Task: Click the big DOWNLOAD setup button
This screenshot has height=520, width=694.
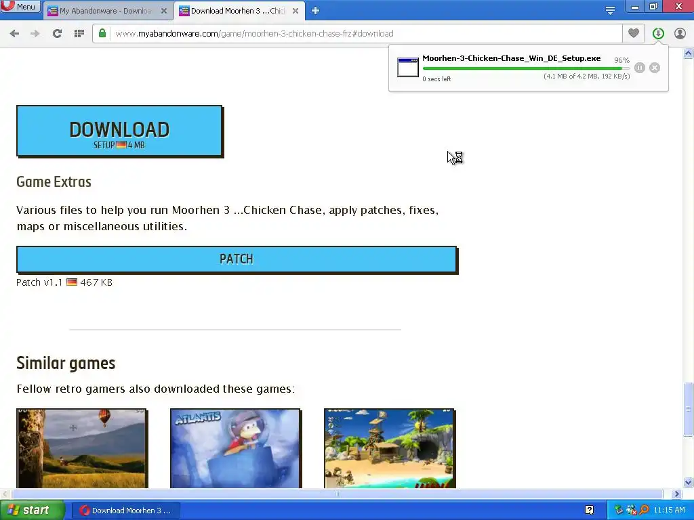Action: tap(119, 131)
